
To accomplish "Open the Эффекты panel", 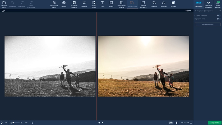I will click(x=164, y=4).
